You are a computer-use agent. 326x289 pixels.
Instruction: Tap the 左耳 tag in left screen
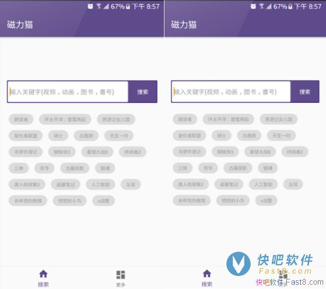click(x=130, y=184)
